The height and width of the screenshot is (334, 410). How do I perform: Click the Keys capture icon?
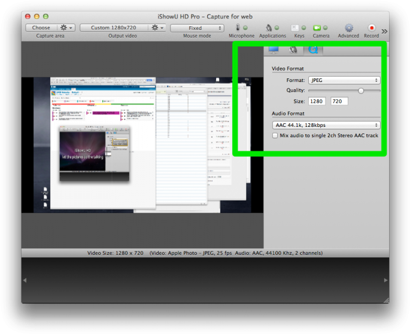tap(296, 28)
